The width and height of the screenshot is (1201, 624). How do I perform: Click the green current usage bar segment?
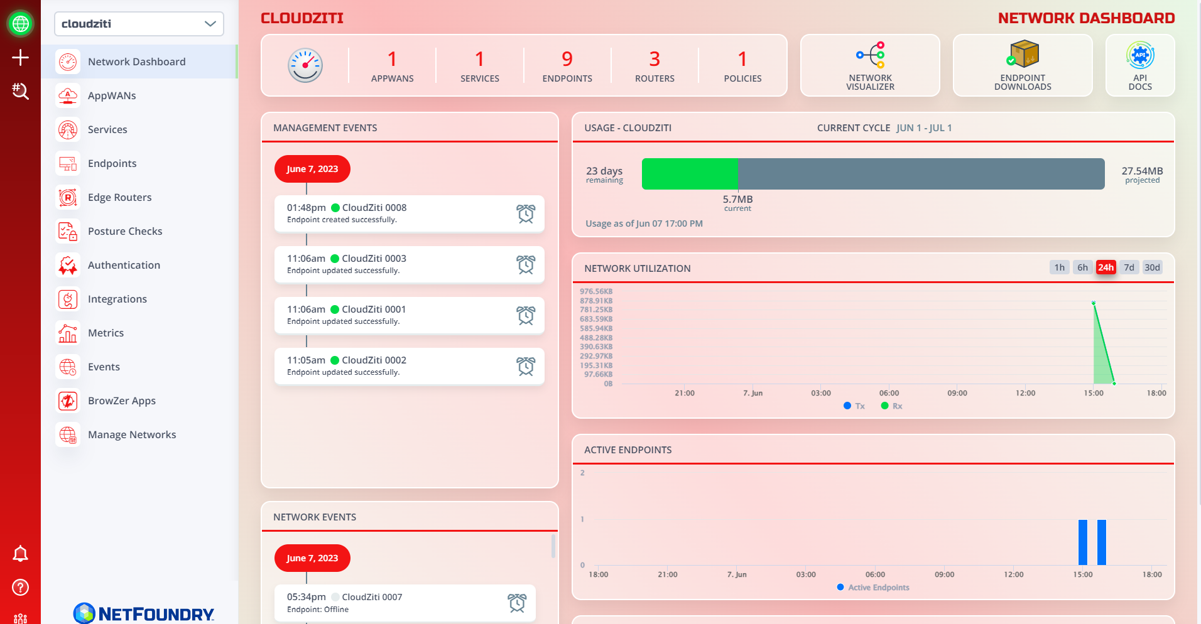pyautogui.click(x=690, y=174)
